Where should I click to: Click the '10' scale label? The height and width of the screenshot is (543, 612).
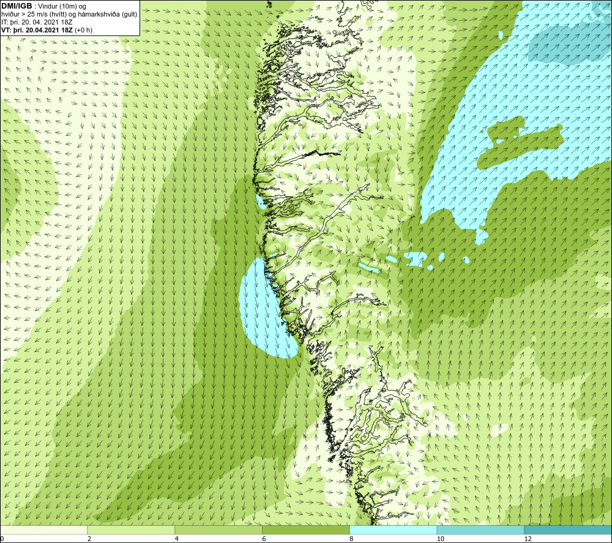(x=440, y=539)
